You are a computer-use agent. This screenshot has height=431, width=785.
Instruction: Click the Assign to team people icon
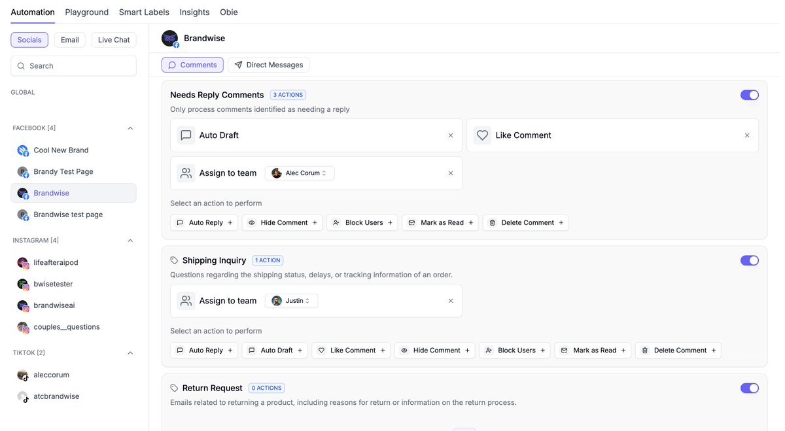coord(186,173)
